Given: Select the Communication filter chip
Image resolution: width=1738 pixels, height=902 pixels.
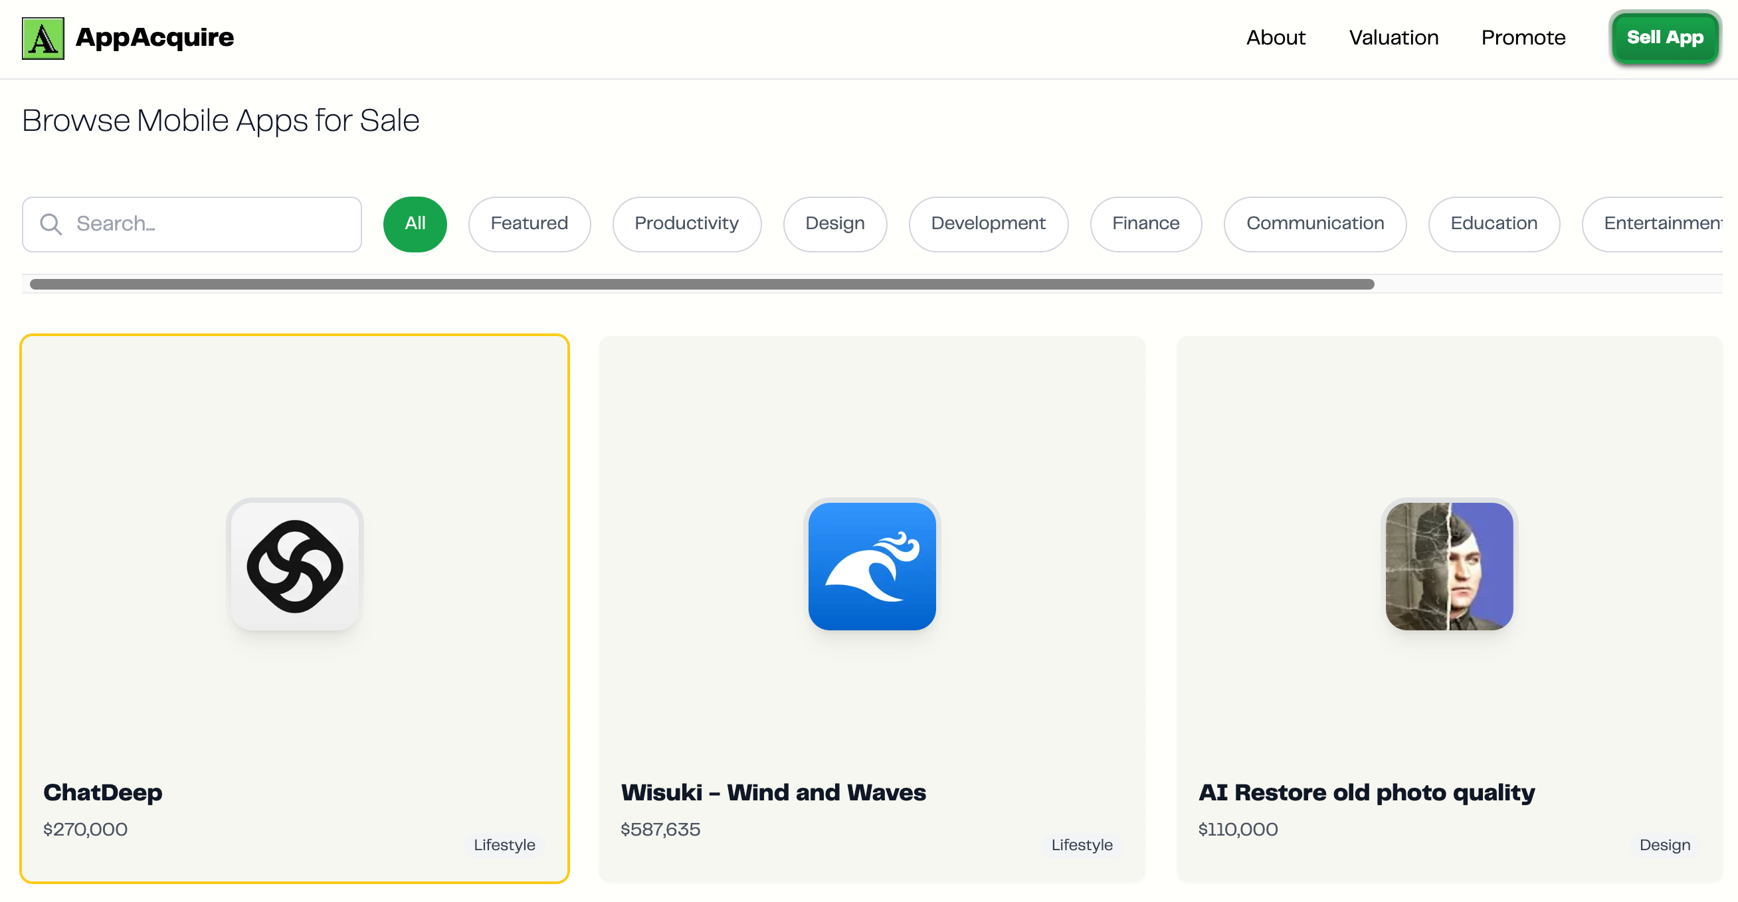Looking at the screenshot, I should (1313, 224).
